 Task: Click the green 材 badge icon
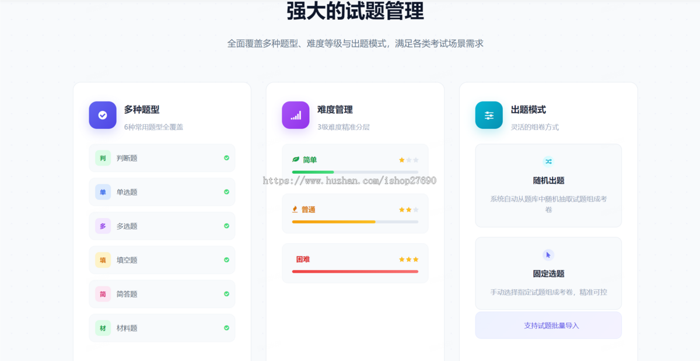[103, 328]
